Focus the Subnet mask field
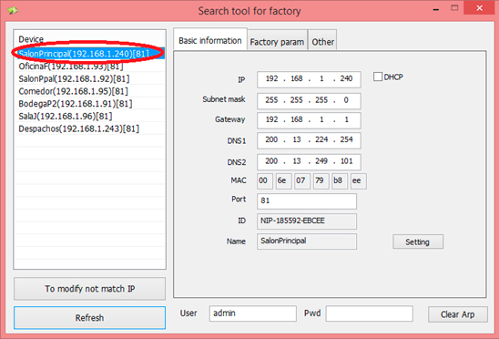Image resolution: width=499 pixels, height=339 pixels. 309,100
